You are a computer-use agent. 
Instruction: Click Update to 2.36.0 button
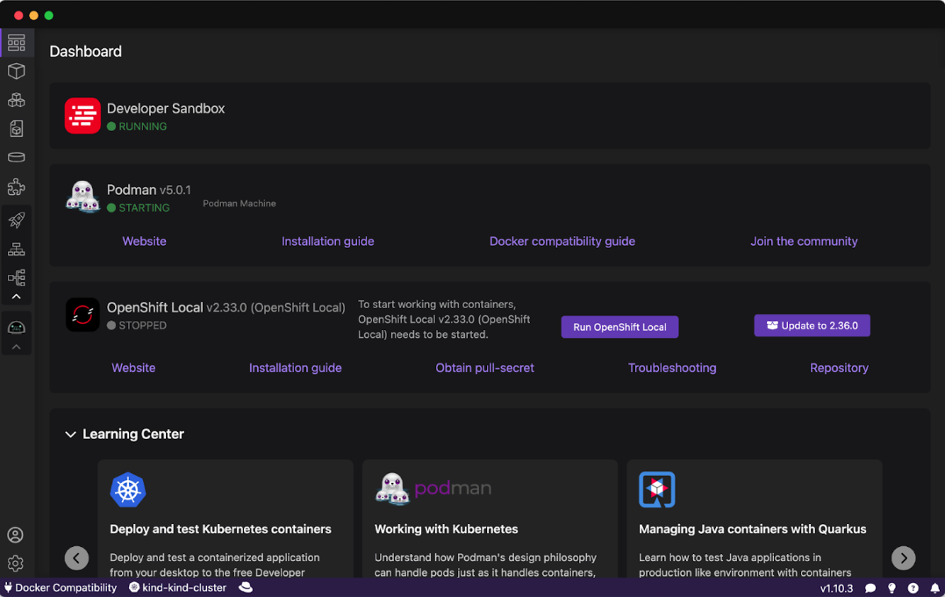(x=812, y=326)
